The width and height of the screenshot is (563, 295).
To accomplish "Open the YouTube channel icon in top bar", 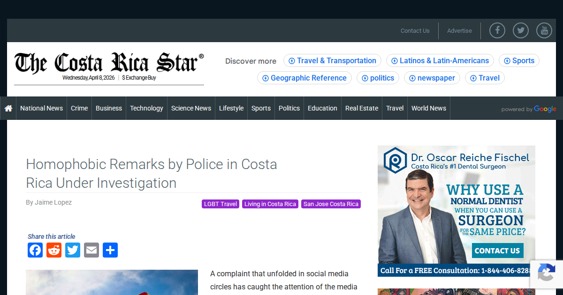I will coord(544,30).
